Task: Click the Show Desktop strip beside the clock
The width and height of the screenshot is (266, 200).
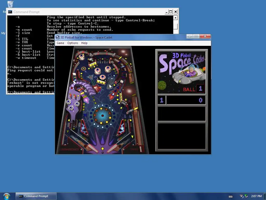Action: point(265,196)
